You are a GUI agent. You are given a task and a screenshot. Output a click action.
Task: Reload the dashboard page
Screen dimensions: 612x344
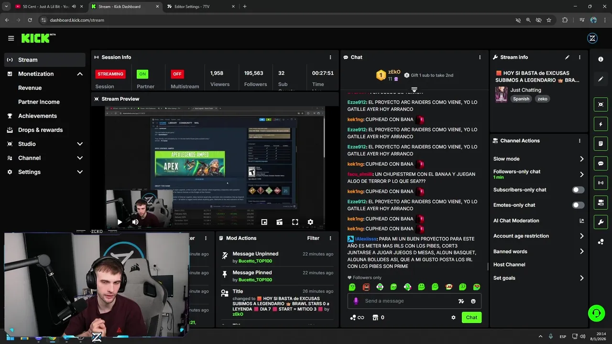(x=30, y=20)
